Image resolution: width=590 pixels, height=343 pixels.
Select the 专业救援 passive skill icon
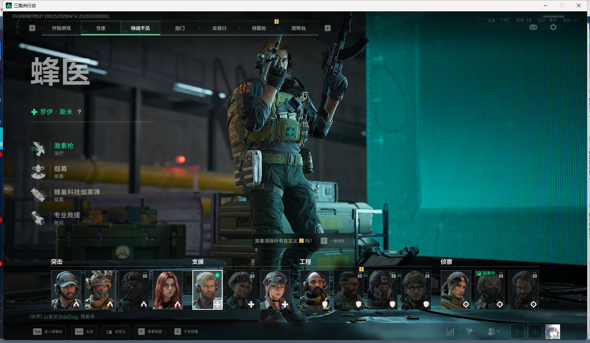[38, 218]
